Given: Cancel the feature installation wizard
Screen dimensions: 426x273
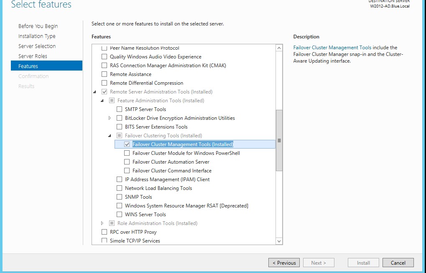Looking at the screenshot, I should click(x=398, y=262).
